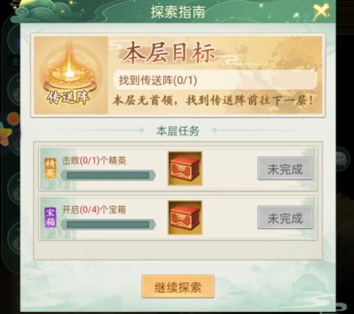354x314 pixels.
Task: Select the red chest reward for 精英 task
Action: [x=185, y=169]
